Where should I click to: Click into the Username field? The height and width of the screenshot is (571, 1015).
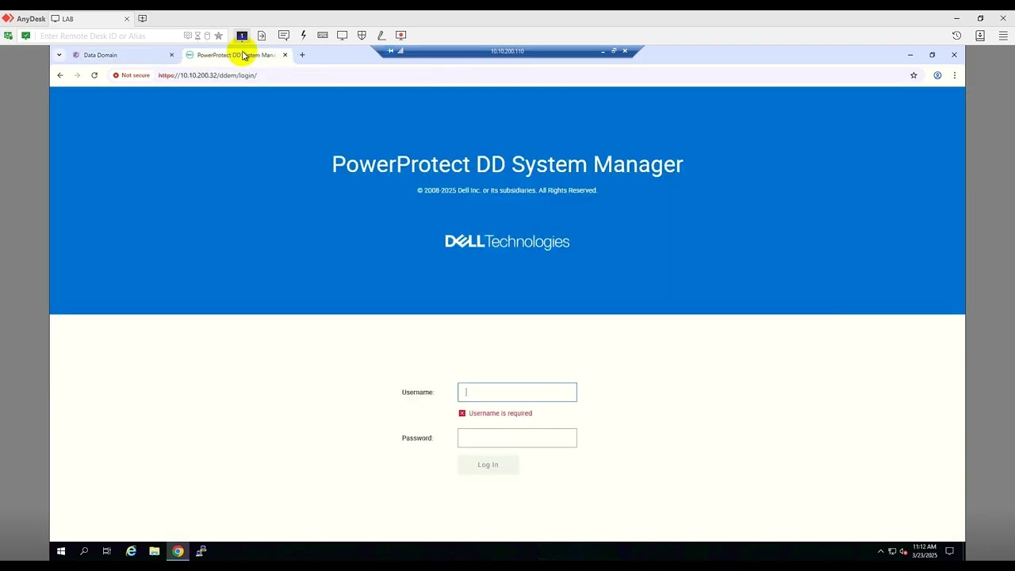(x=517, y=392)
